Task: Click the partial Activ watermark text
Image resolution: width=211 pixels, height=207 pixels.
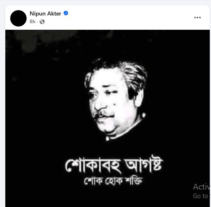Action: click(x=201, y=187)
